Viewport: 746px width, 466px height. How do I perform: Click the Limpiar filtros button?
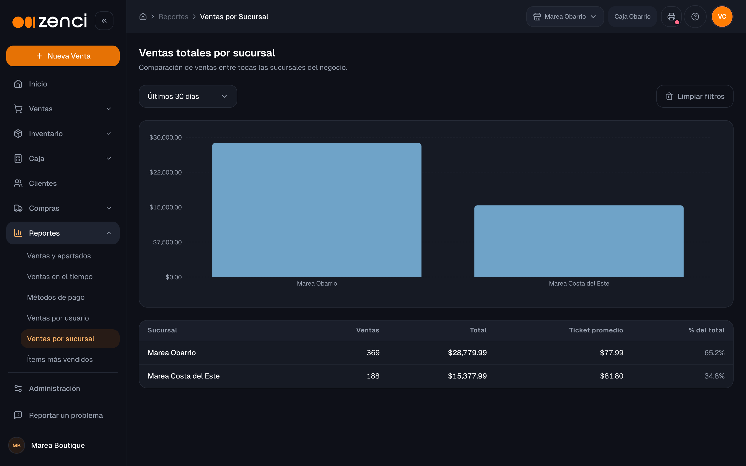694,96
